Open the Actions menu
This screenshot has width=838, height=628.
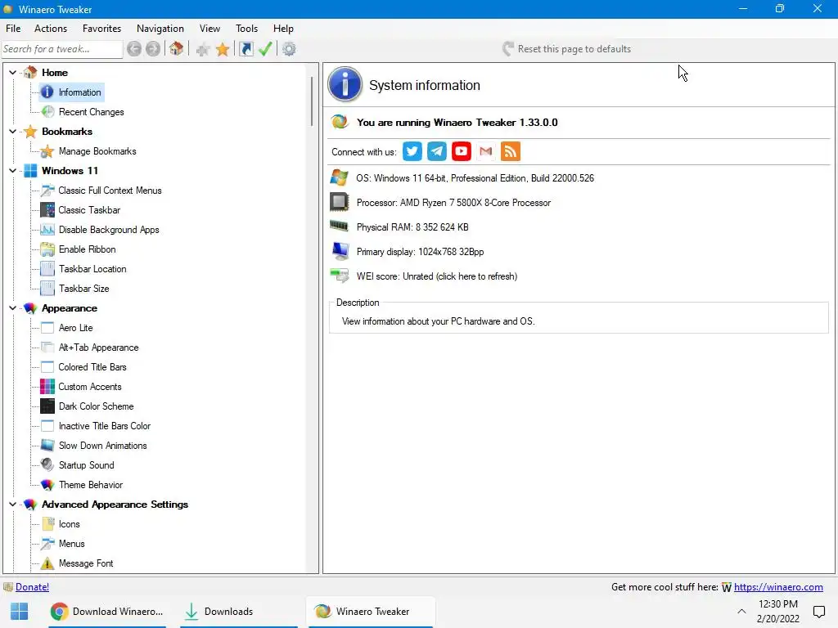51,29
